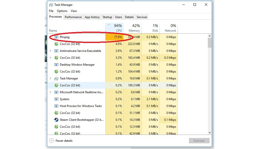Expand the Antimalware Service Executable row
Viewport: 259px width, 149px height.
pyautogui.click(x=50, y=51)
